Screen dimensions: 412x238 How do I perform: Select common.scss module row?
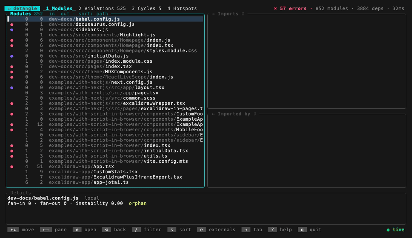point(105,98)
